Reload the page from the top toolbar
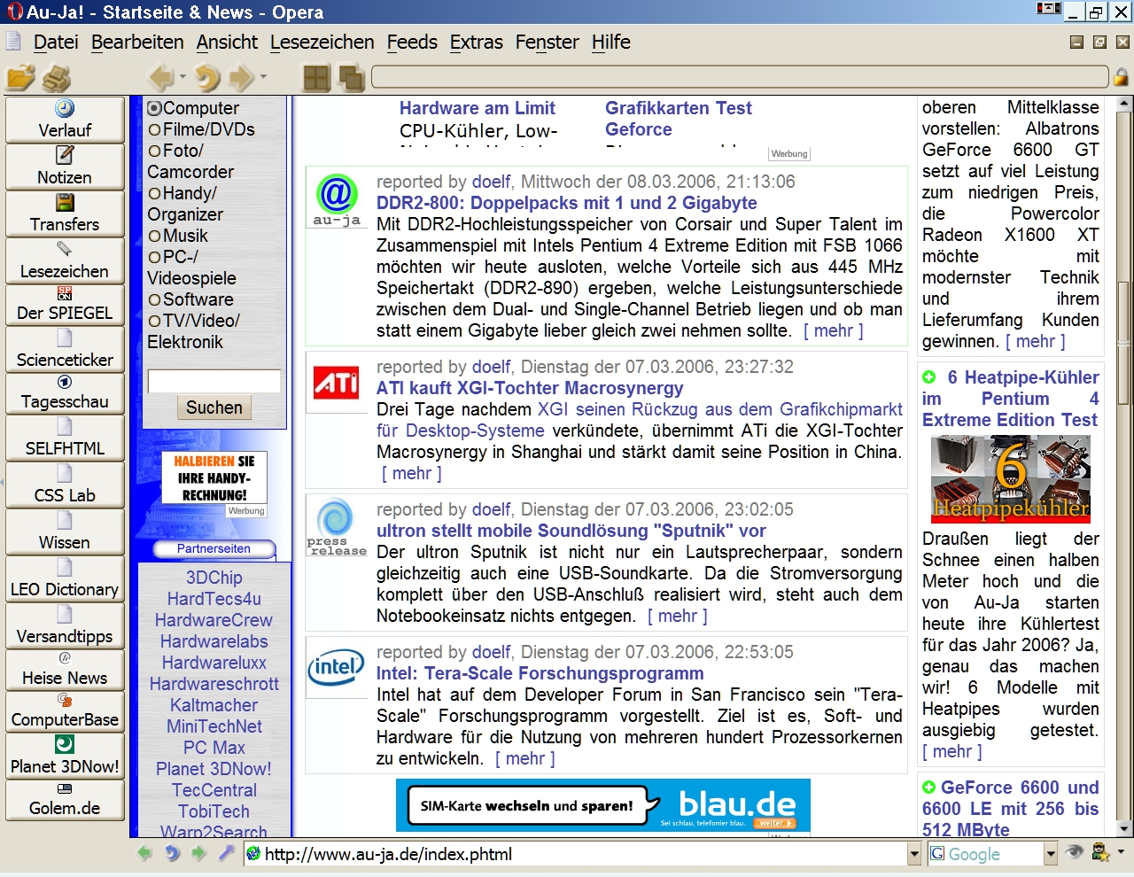1134x877 pixels. click(207, 78)
